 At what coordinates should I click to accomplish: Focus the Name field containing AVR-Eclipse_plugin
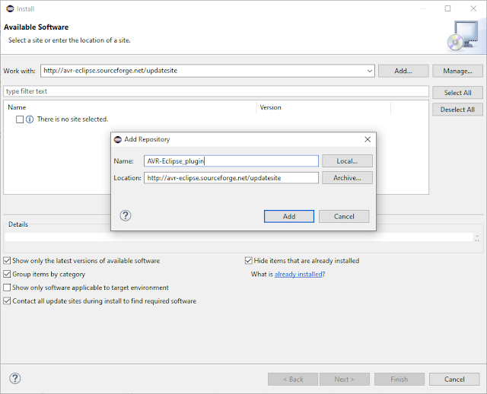pos(231,161)
